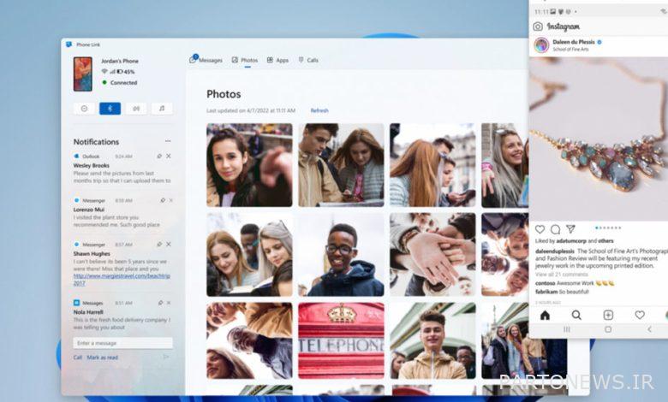Pin the Shawn Hughes Messenger notification
The image size is (668, 402).
pos(159,244)
